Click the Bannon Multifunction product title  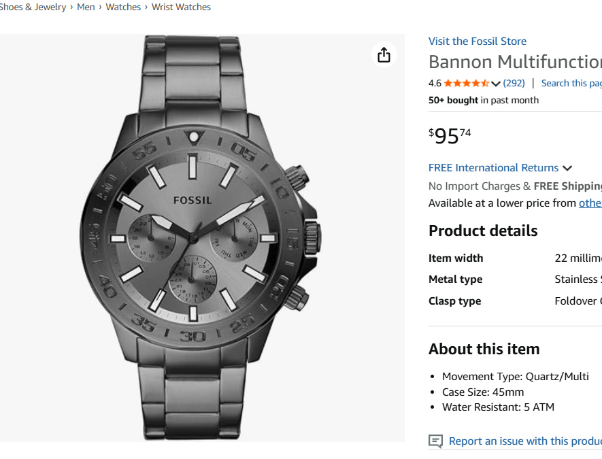click(x=514, y=62)
